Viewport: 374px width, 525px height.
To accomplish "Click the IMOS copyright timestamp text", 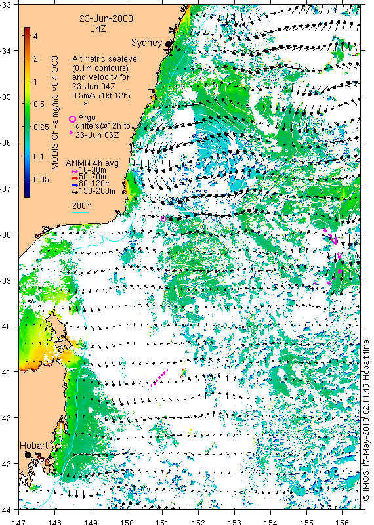I will click(x=366, y=420).
